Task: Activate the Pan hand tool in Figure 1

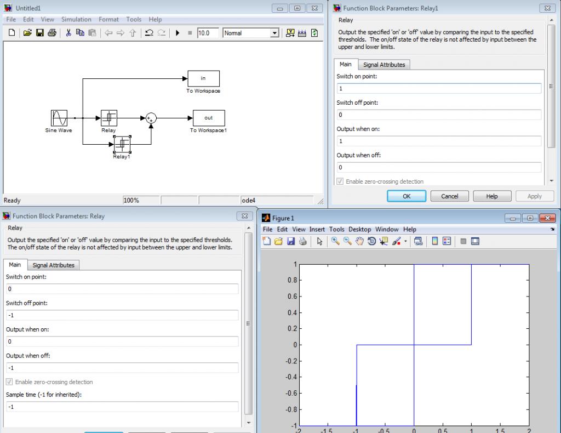Action: pos(359,241)
